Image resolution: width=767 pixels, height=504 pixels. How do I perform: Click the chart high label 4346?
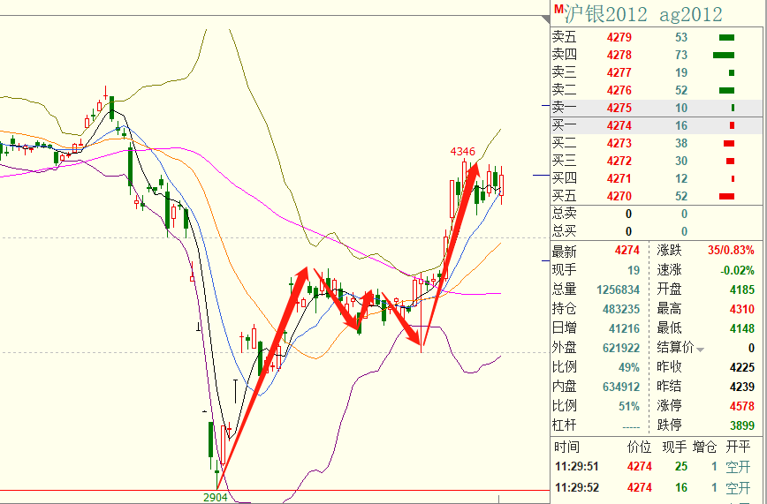(x=462, y=151)
